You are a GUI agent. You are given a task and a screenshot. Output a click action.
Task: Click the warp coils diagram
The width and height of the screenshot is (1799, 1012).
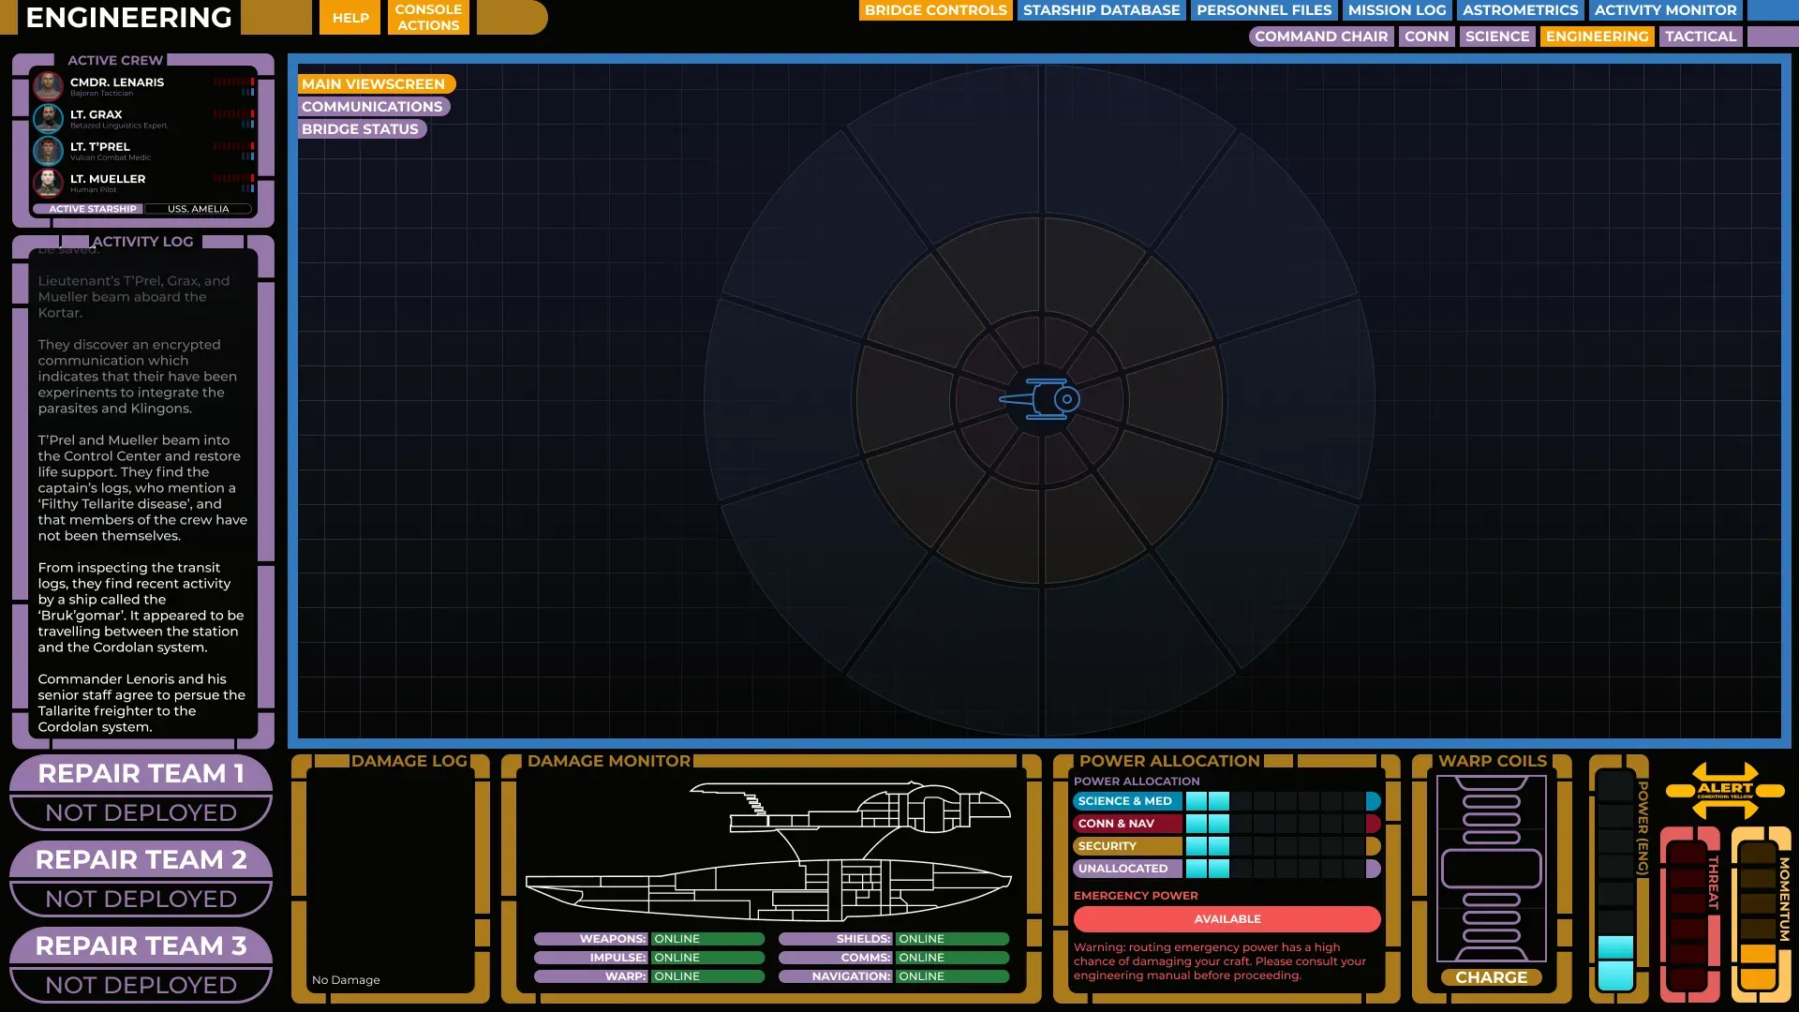click(1491, 868)
